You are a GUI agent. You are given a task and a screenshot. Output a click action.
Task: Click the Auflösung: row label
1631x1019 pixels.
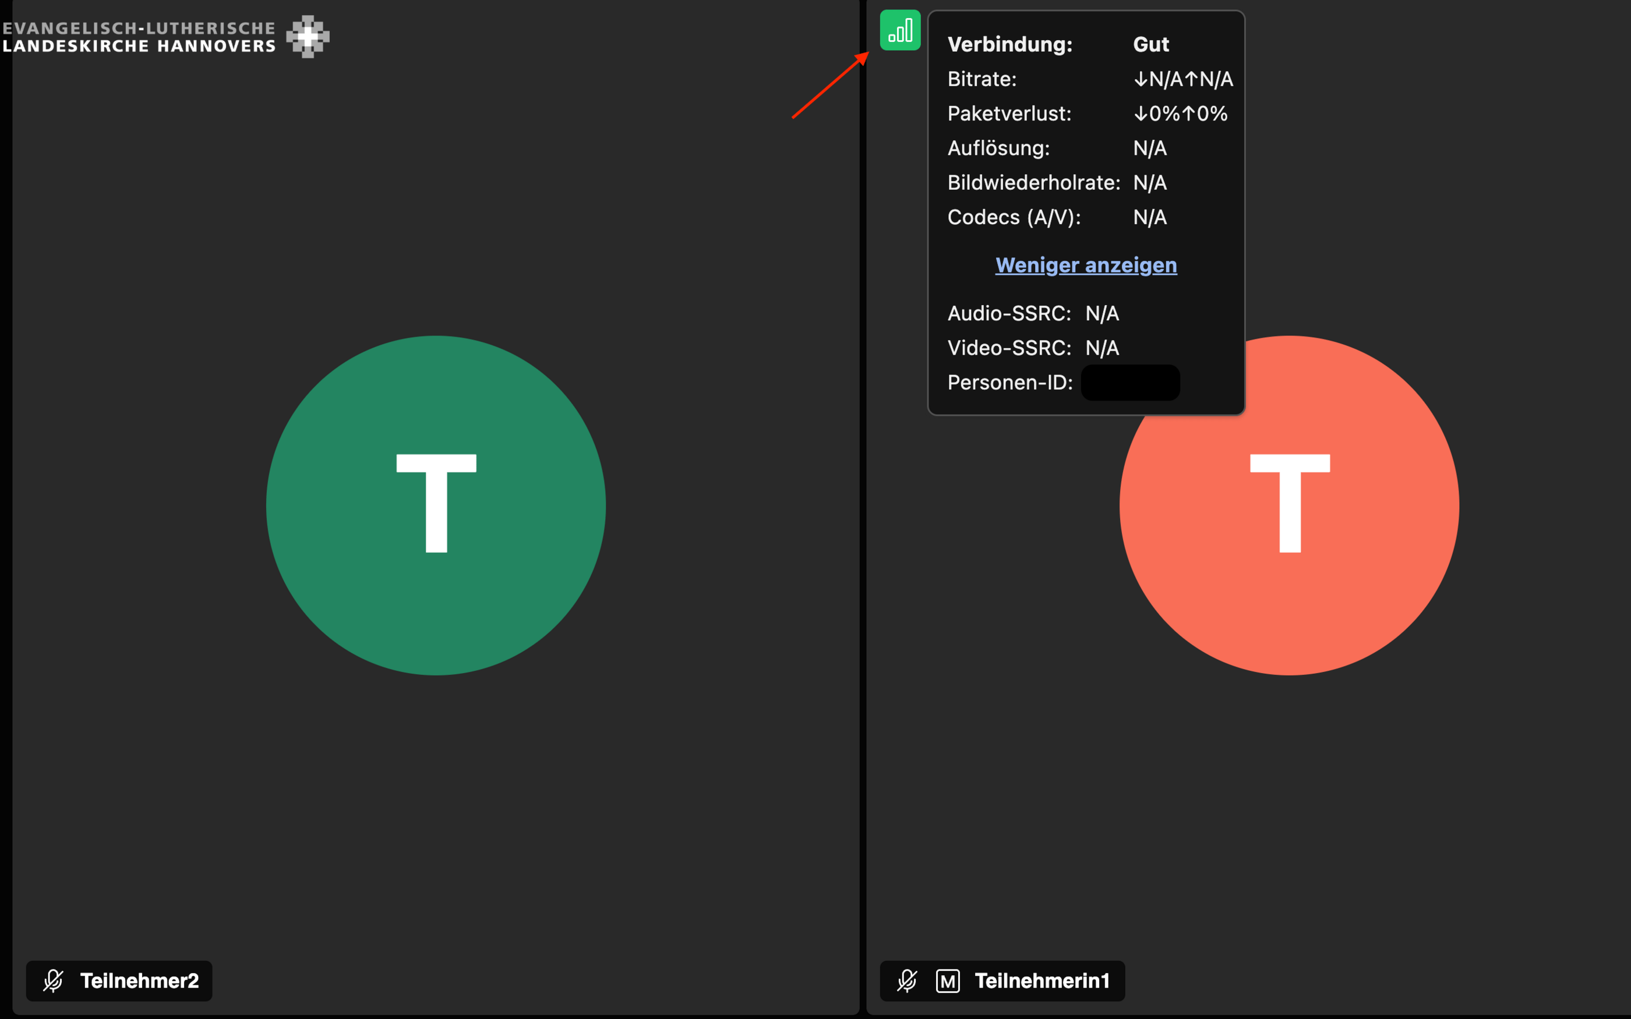998,147
